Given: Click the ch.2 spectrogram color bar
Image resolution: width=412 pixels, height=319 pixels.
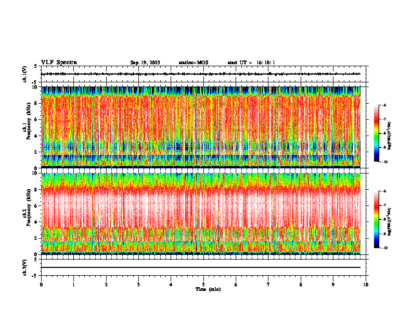Looking at the screenshot, I should click(x=376, y=219).
